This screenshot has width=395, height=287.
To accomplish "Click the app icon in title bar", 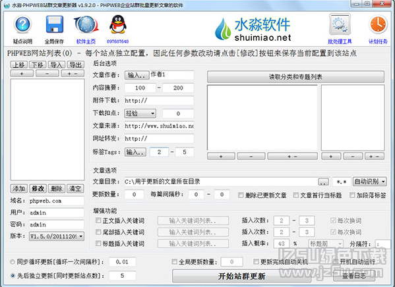I will click(x=7, y=5).
